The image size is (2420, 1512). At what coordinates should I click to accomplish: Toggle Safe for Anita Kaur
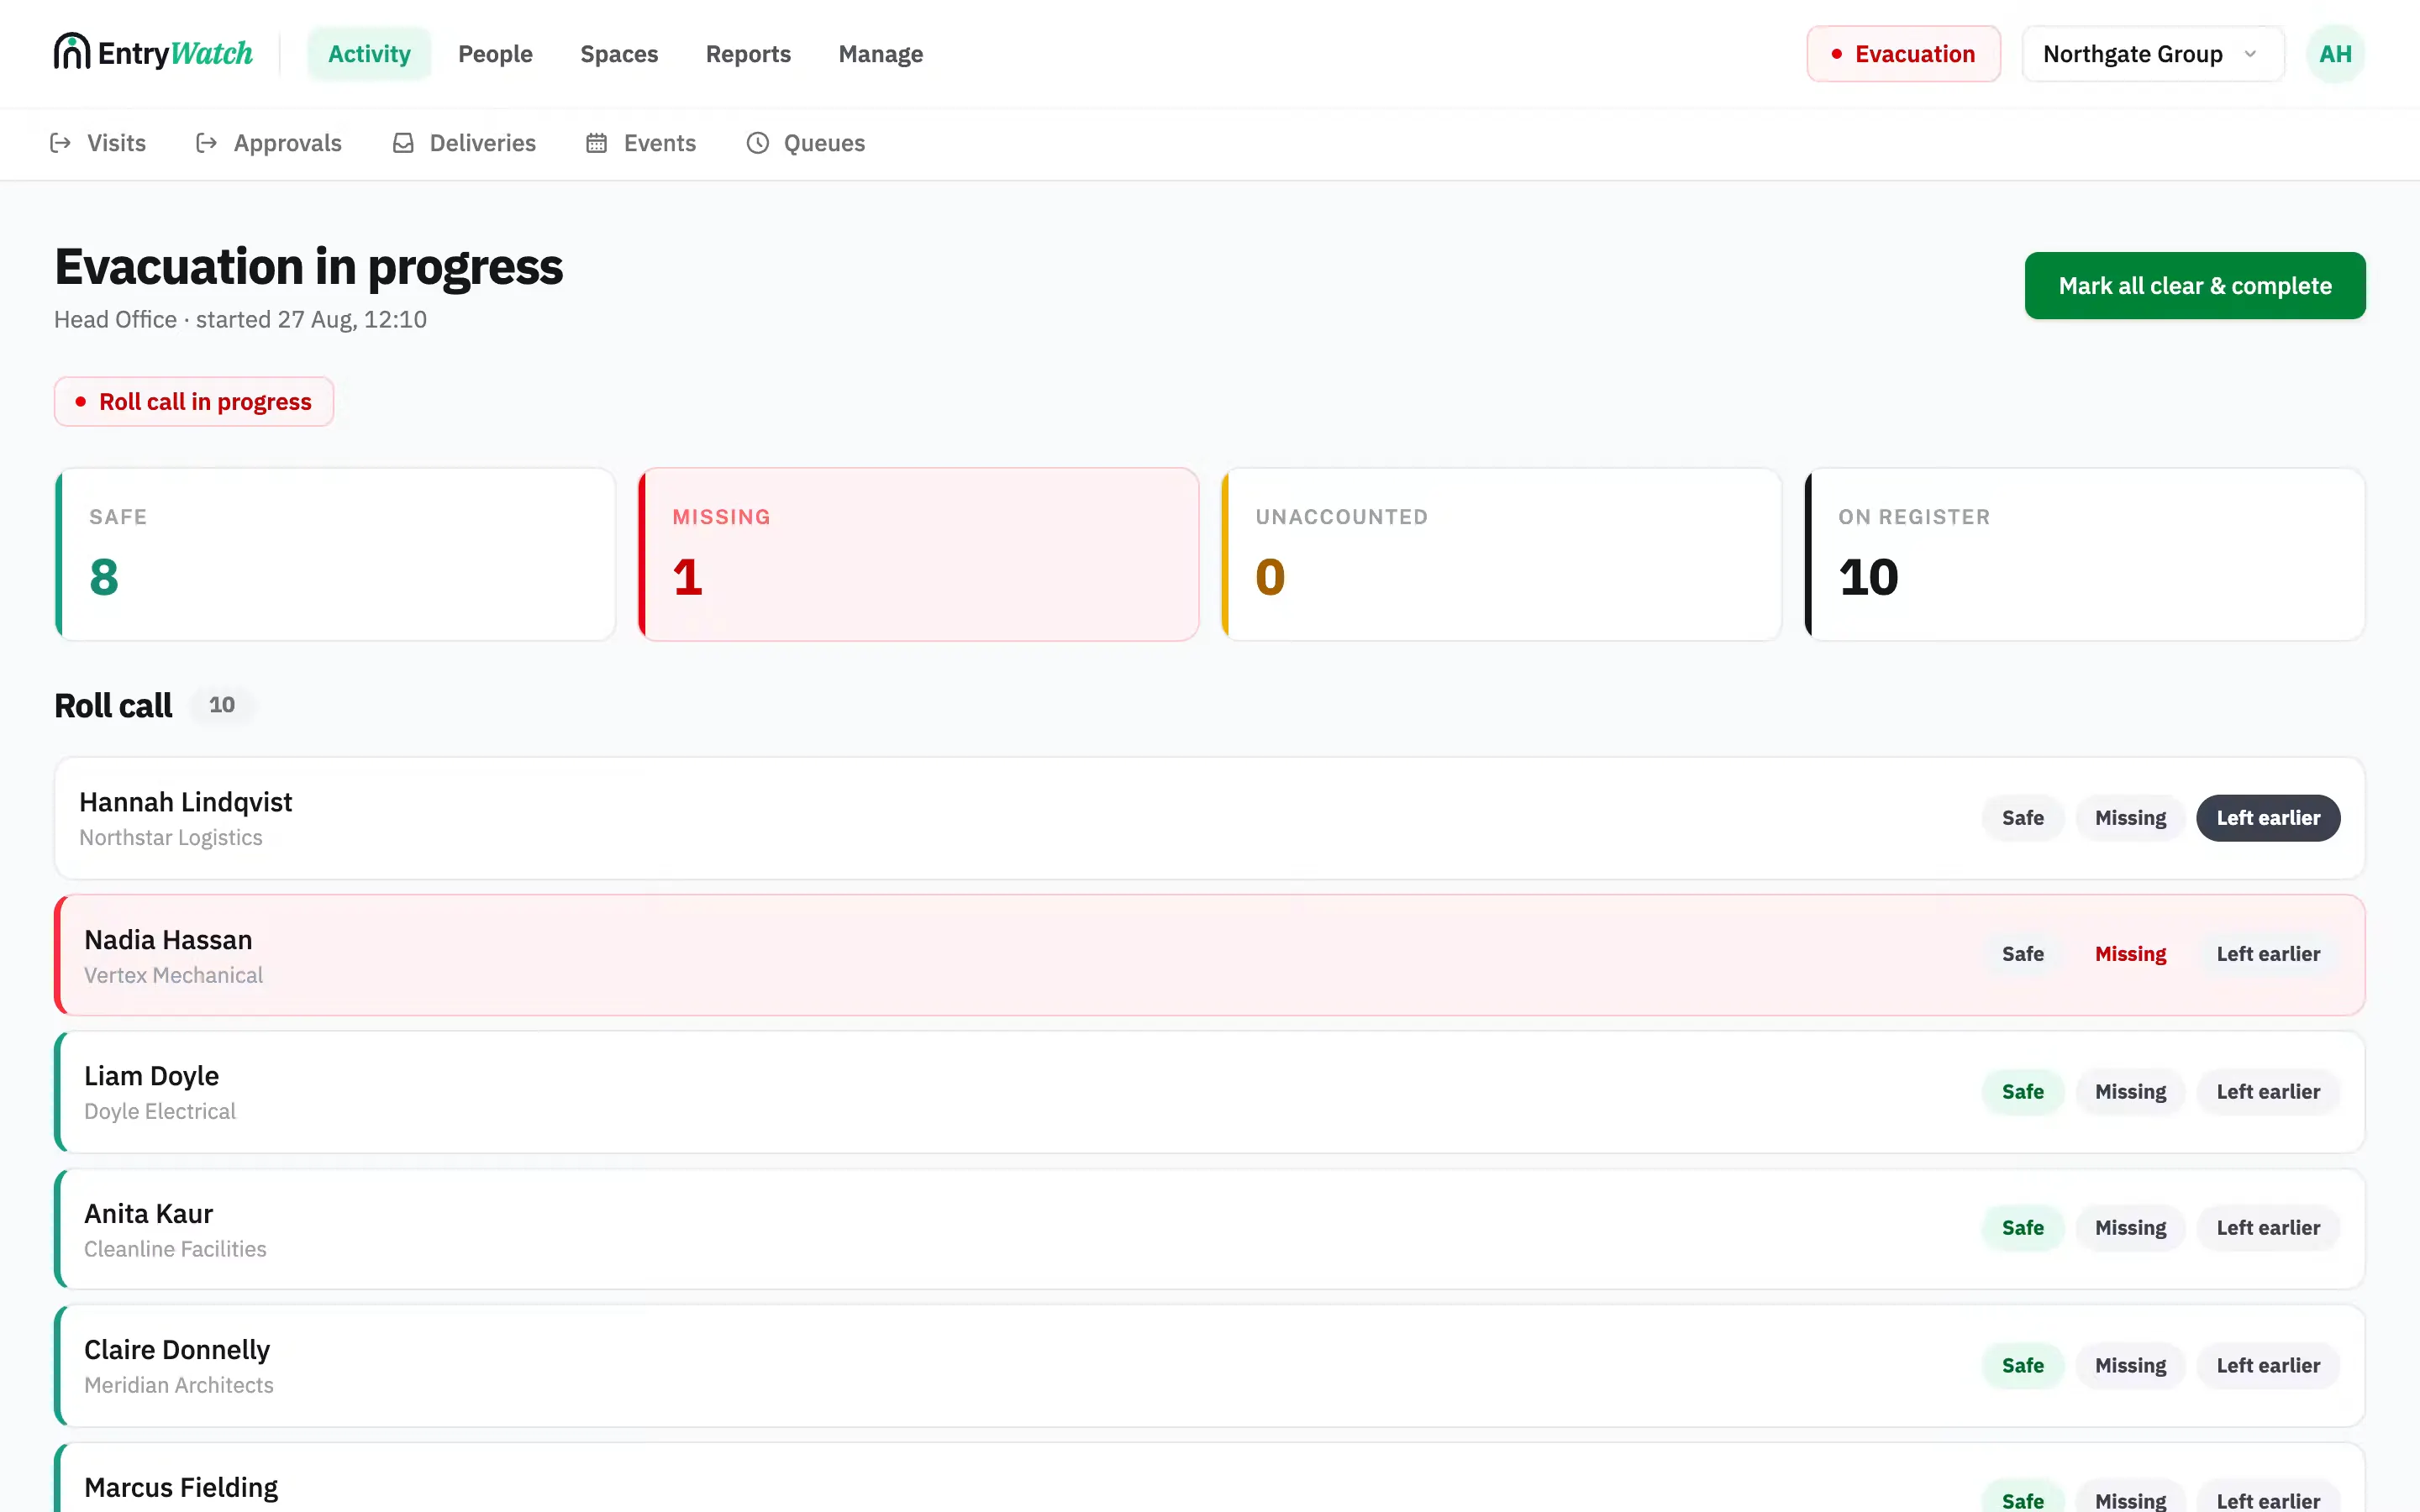point(2022,1228)
